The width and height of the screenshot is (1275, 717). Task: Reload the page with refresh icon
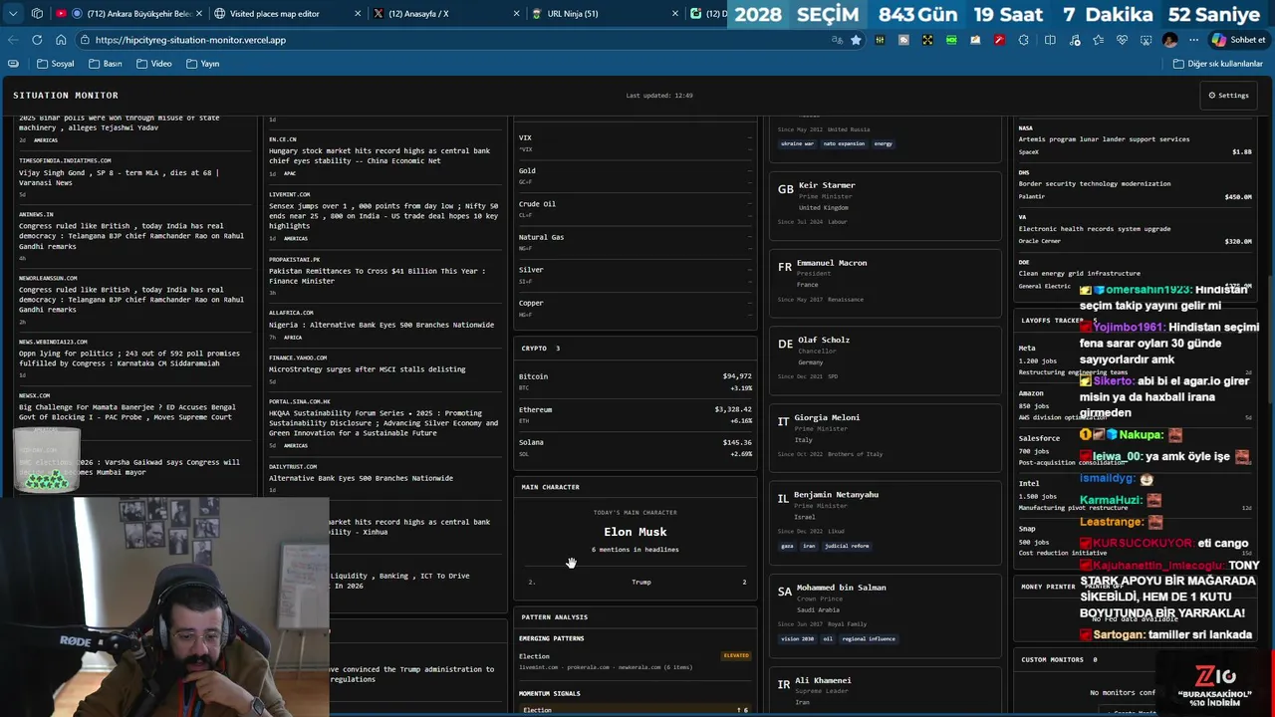pos(37,40)
